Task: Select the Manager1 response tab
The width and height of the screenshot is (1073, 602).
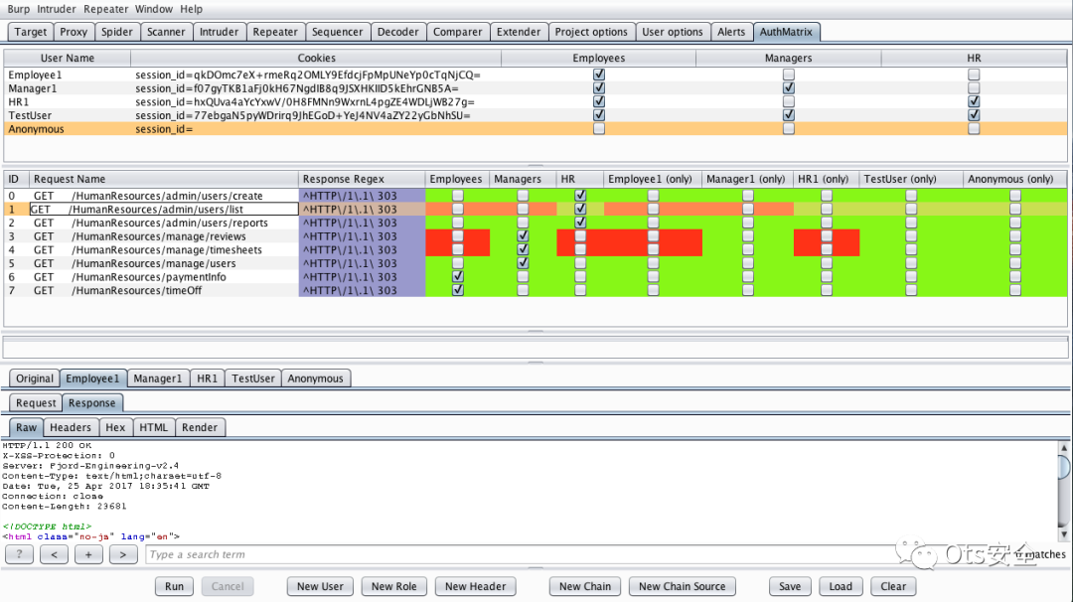Action: (157, 378)
